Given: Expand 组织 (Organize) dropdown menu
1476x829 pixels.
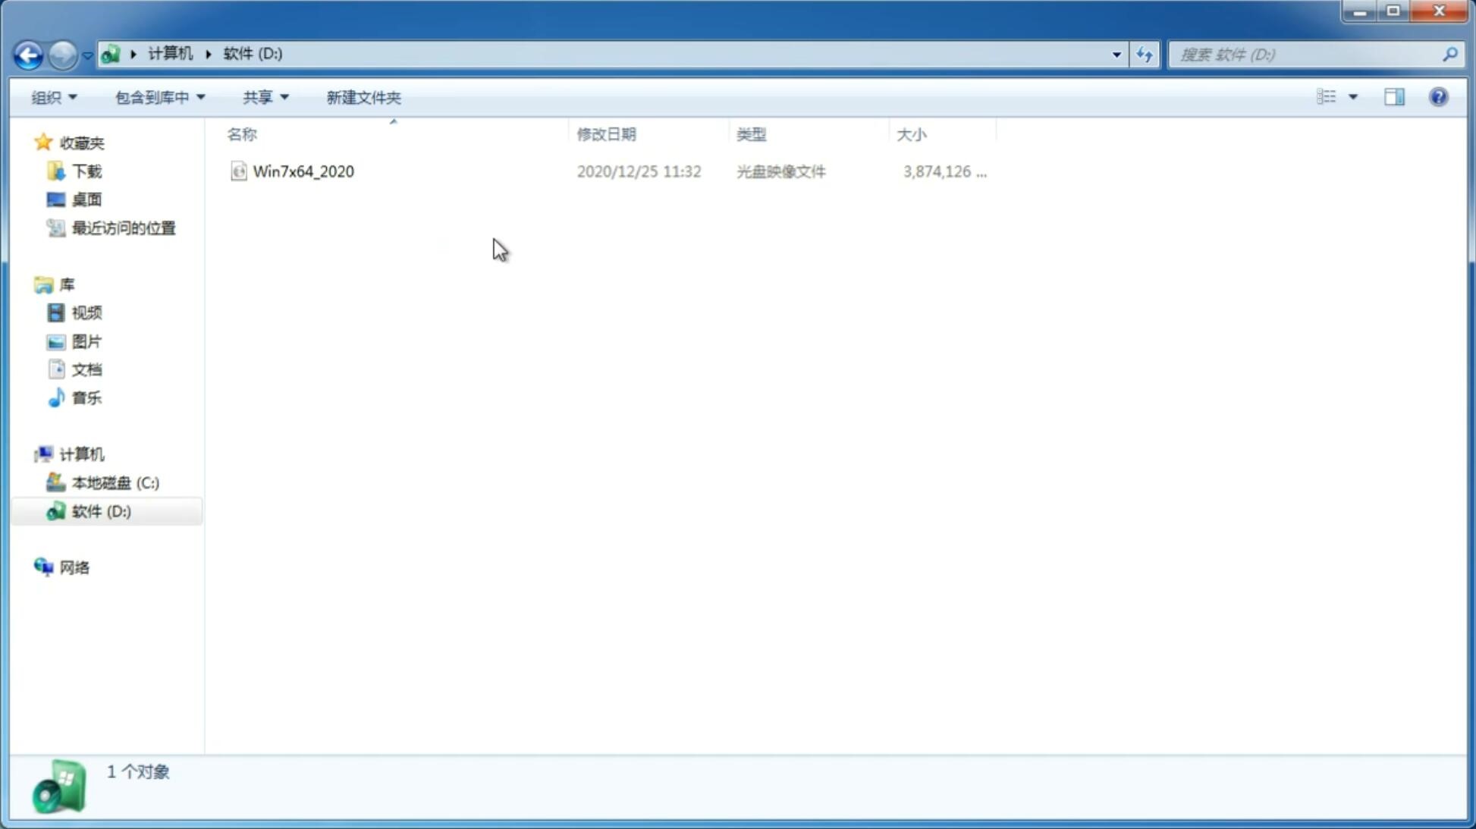Looking at the screenshot, I should click(53, 96).
